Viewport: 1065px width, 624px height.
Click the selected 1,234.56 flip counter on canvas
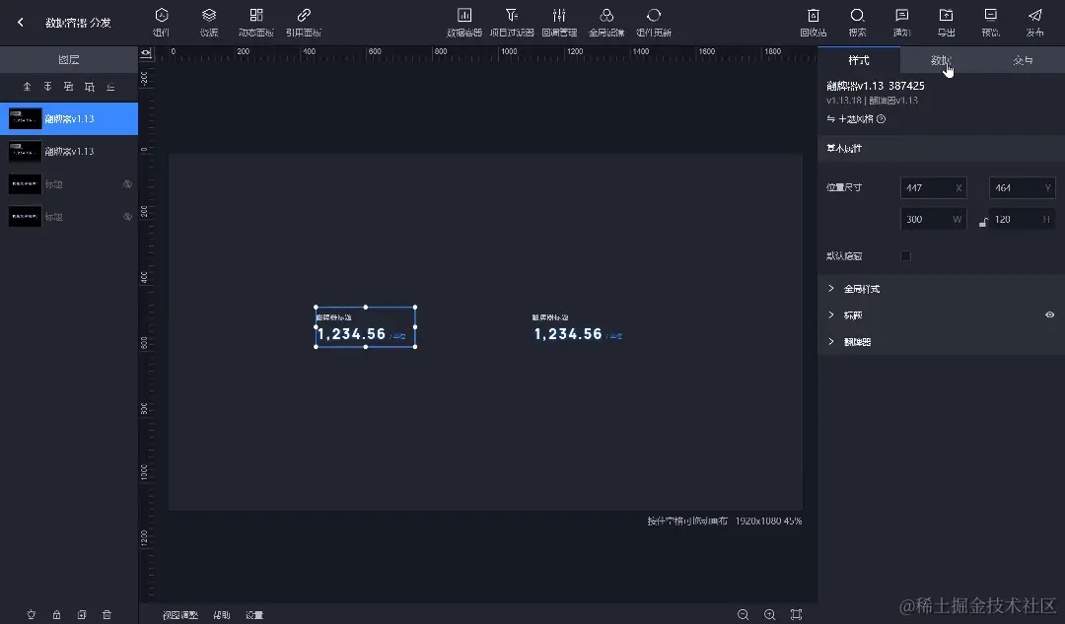point(366,327)
